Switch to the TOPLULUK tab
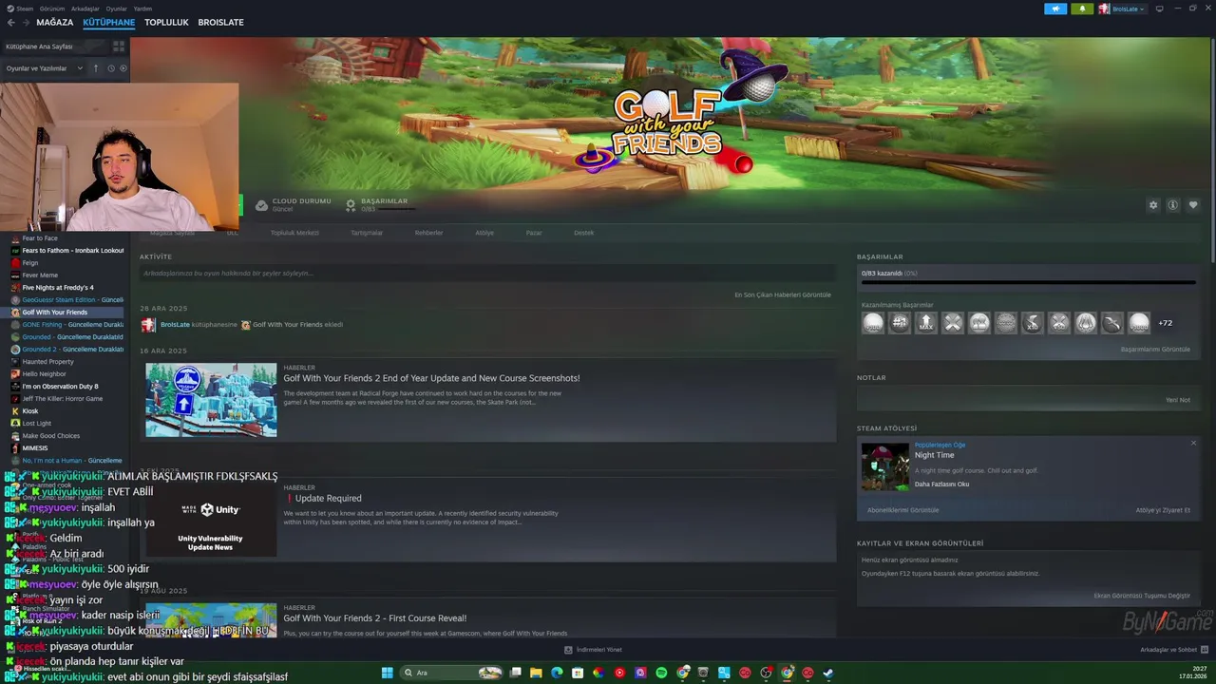 click(x=166, y=22)
